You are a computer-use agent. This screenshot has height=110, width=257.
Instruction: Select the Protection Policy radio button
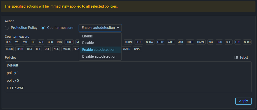tap(7, 28)
